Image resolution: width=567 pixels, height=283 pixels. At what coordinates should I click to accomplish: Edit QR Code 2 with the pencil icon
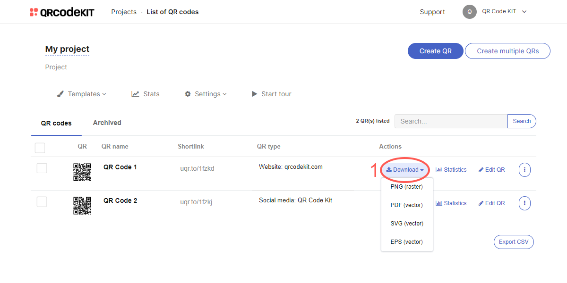tap(491, 203)
